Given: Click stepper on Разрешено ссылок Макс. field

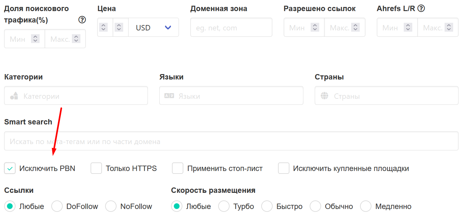Looking at the screenshot, I should [355, 28].
